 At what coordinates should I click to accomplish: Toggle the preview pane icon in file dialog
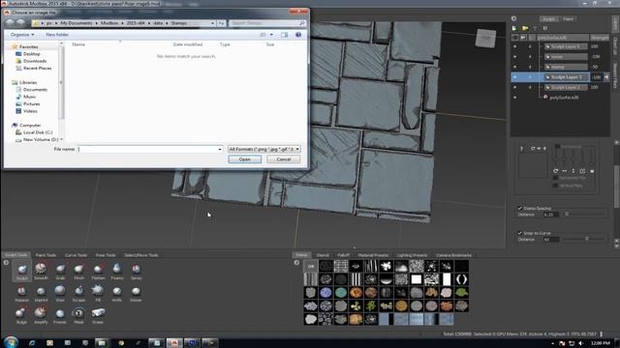(284, 35)
